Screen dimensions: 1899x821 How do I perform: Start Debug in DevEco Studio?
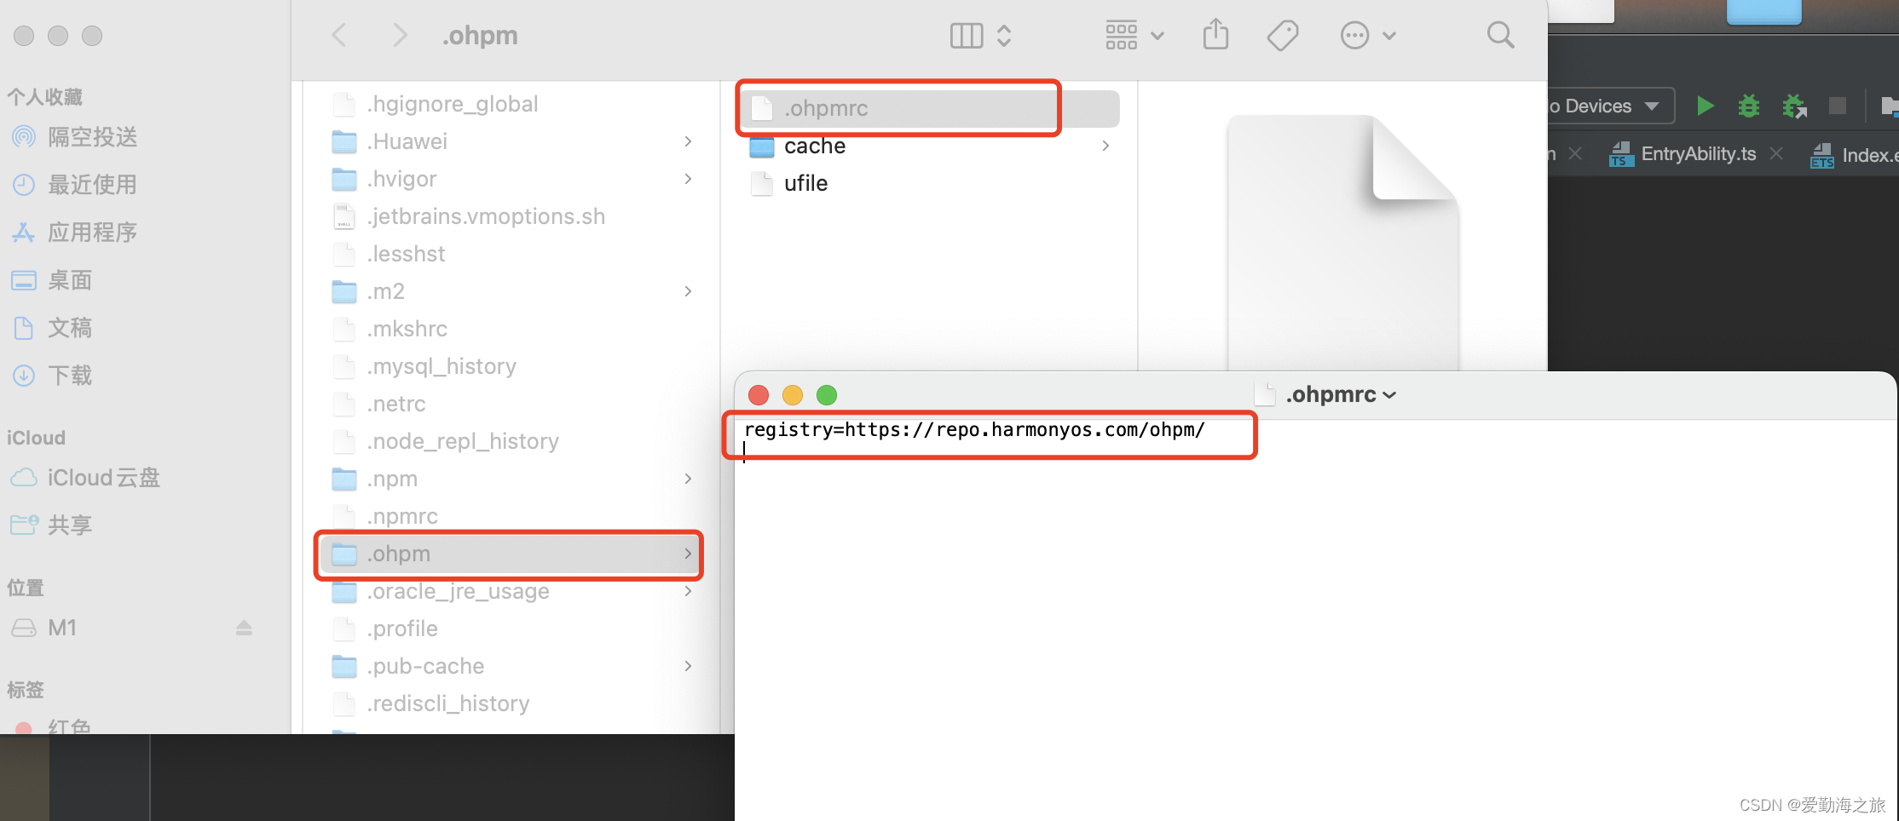click(x=1749, y=106)
